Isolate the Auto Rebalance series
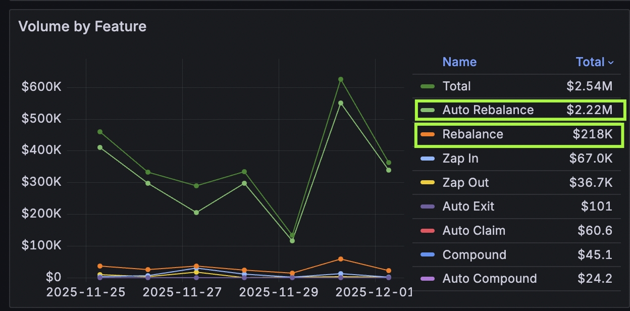630x311 pixels. point(488,110)
